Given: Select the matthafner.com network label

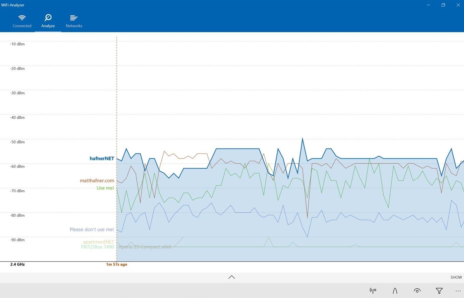Looking at the screenshot, I should [x=97, y=181].
